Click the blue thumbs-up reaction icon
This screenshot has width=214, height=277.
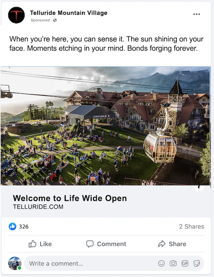coord(12,226)
